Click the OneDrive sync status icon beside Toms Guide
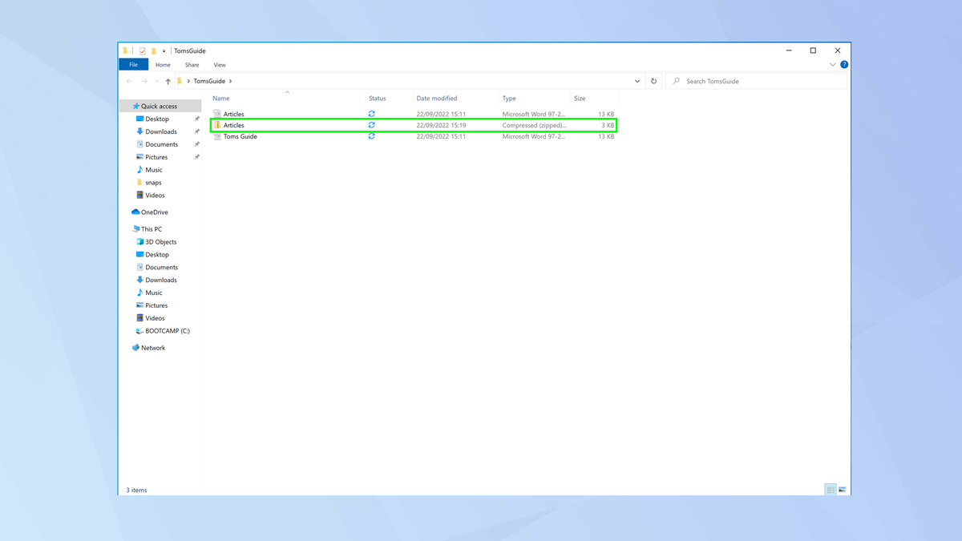The image size is (962, 541). coord(371,136)
